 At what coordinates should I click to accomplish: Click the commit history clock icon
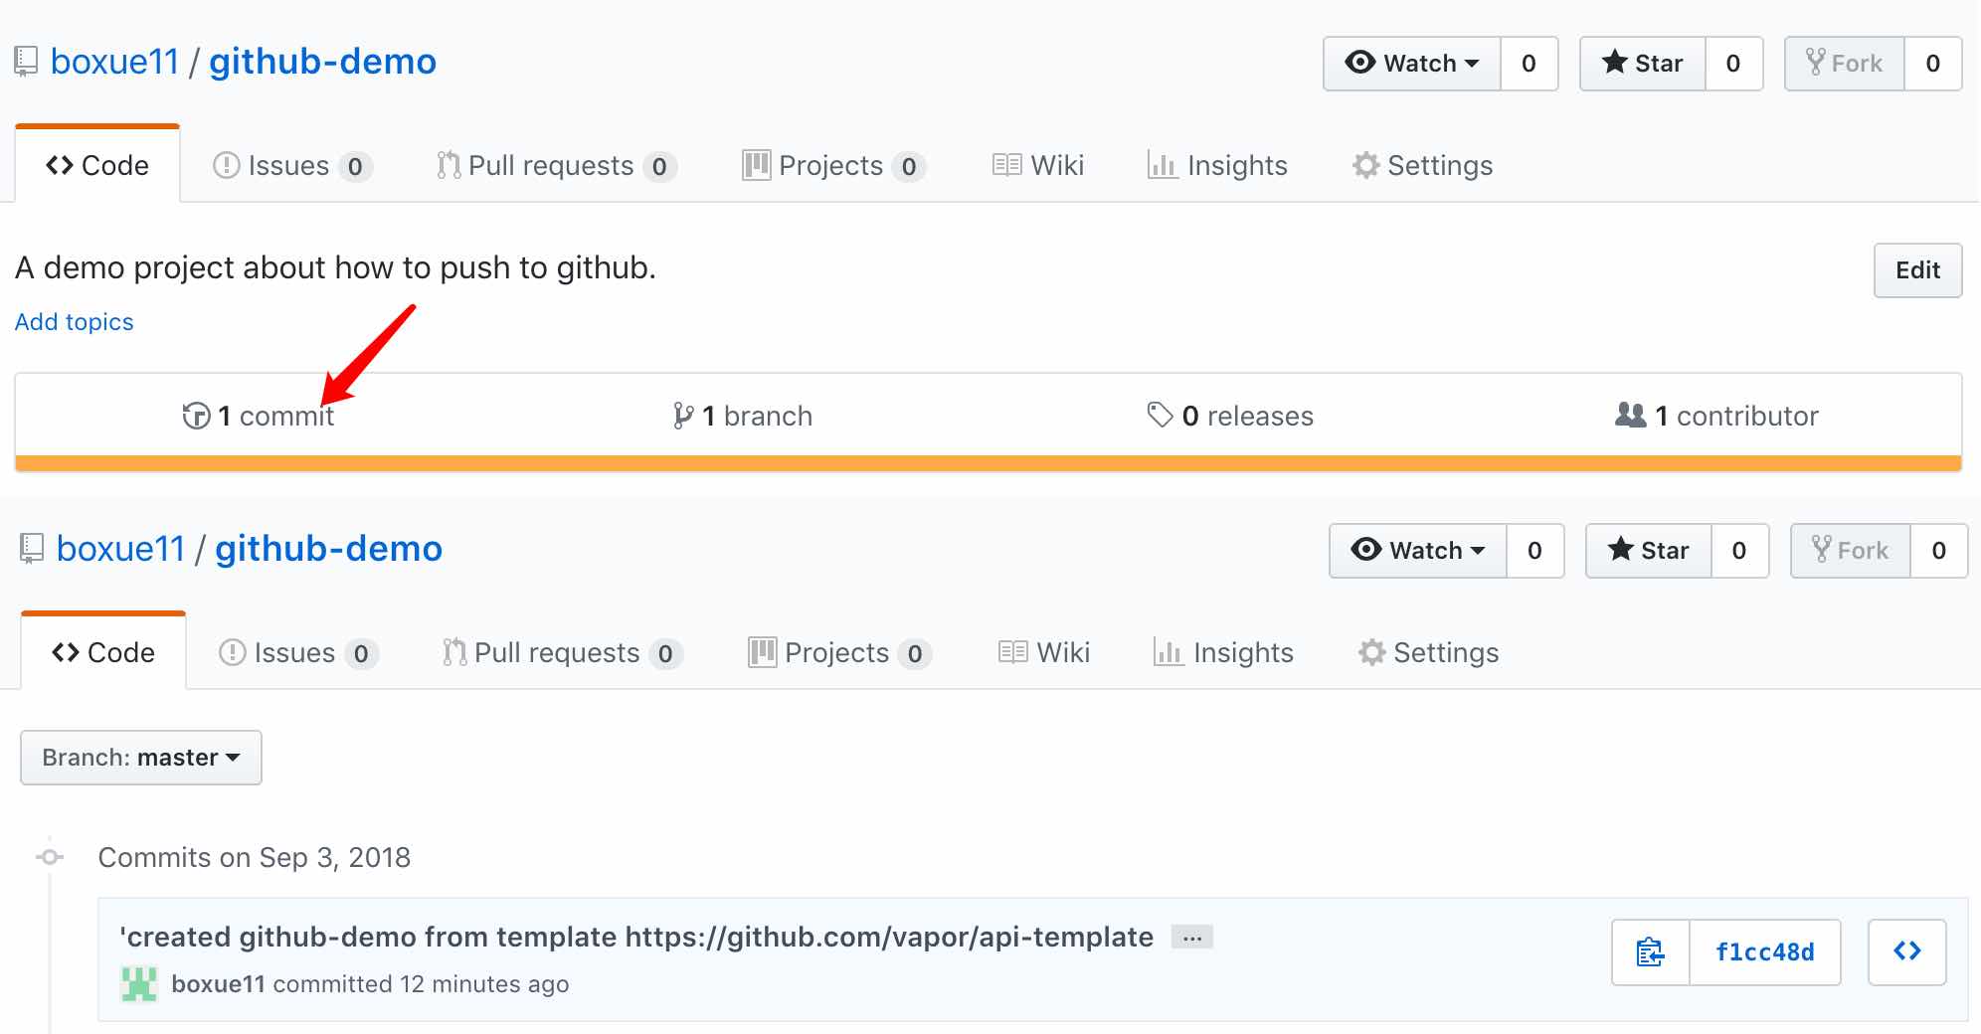pos(196,416)
